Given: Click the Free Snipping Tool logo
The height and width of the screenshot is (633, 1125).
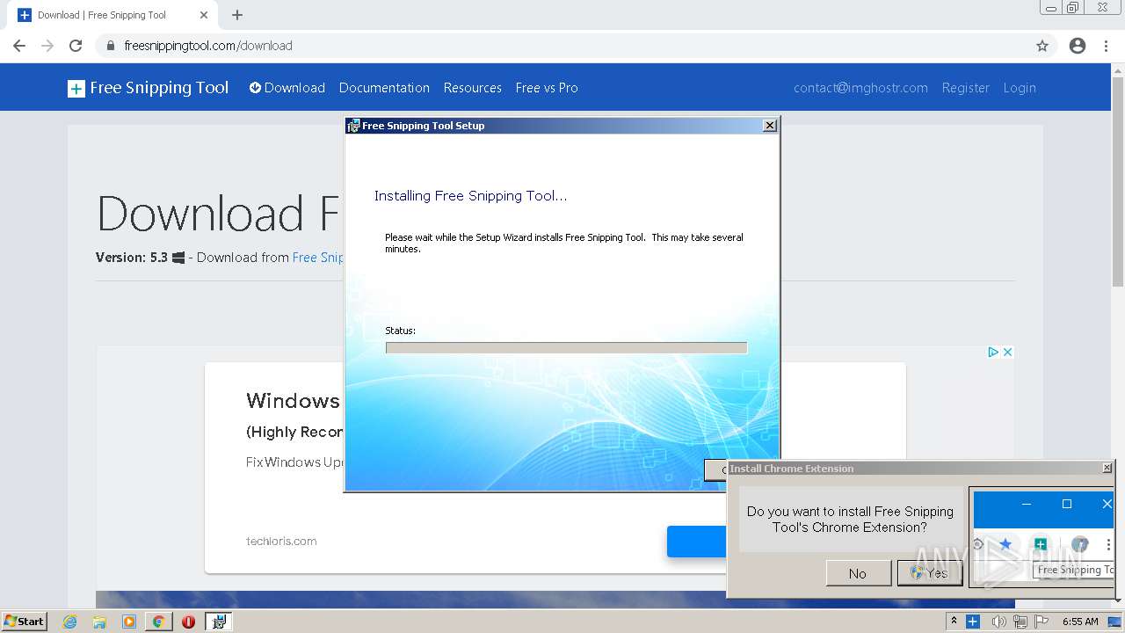Looking at the screenshot, I should coord(148,88).
